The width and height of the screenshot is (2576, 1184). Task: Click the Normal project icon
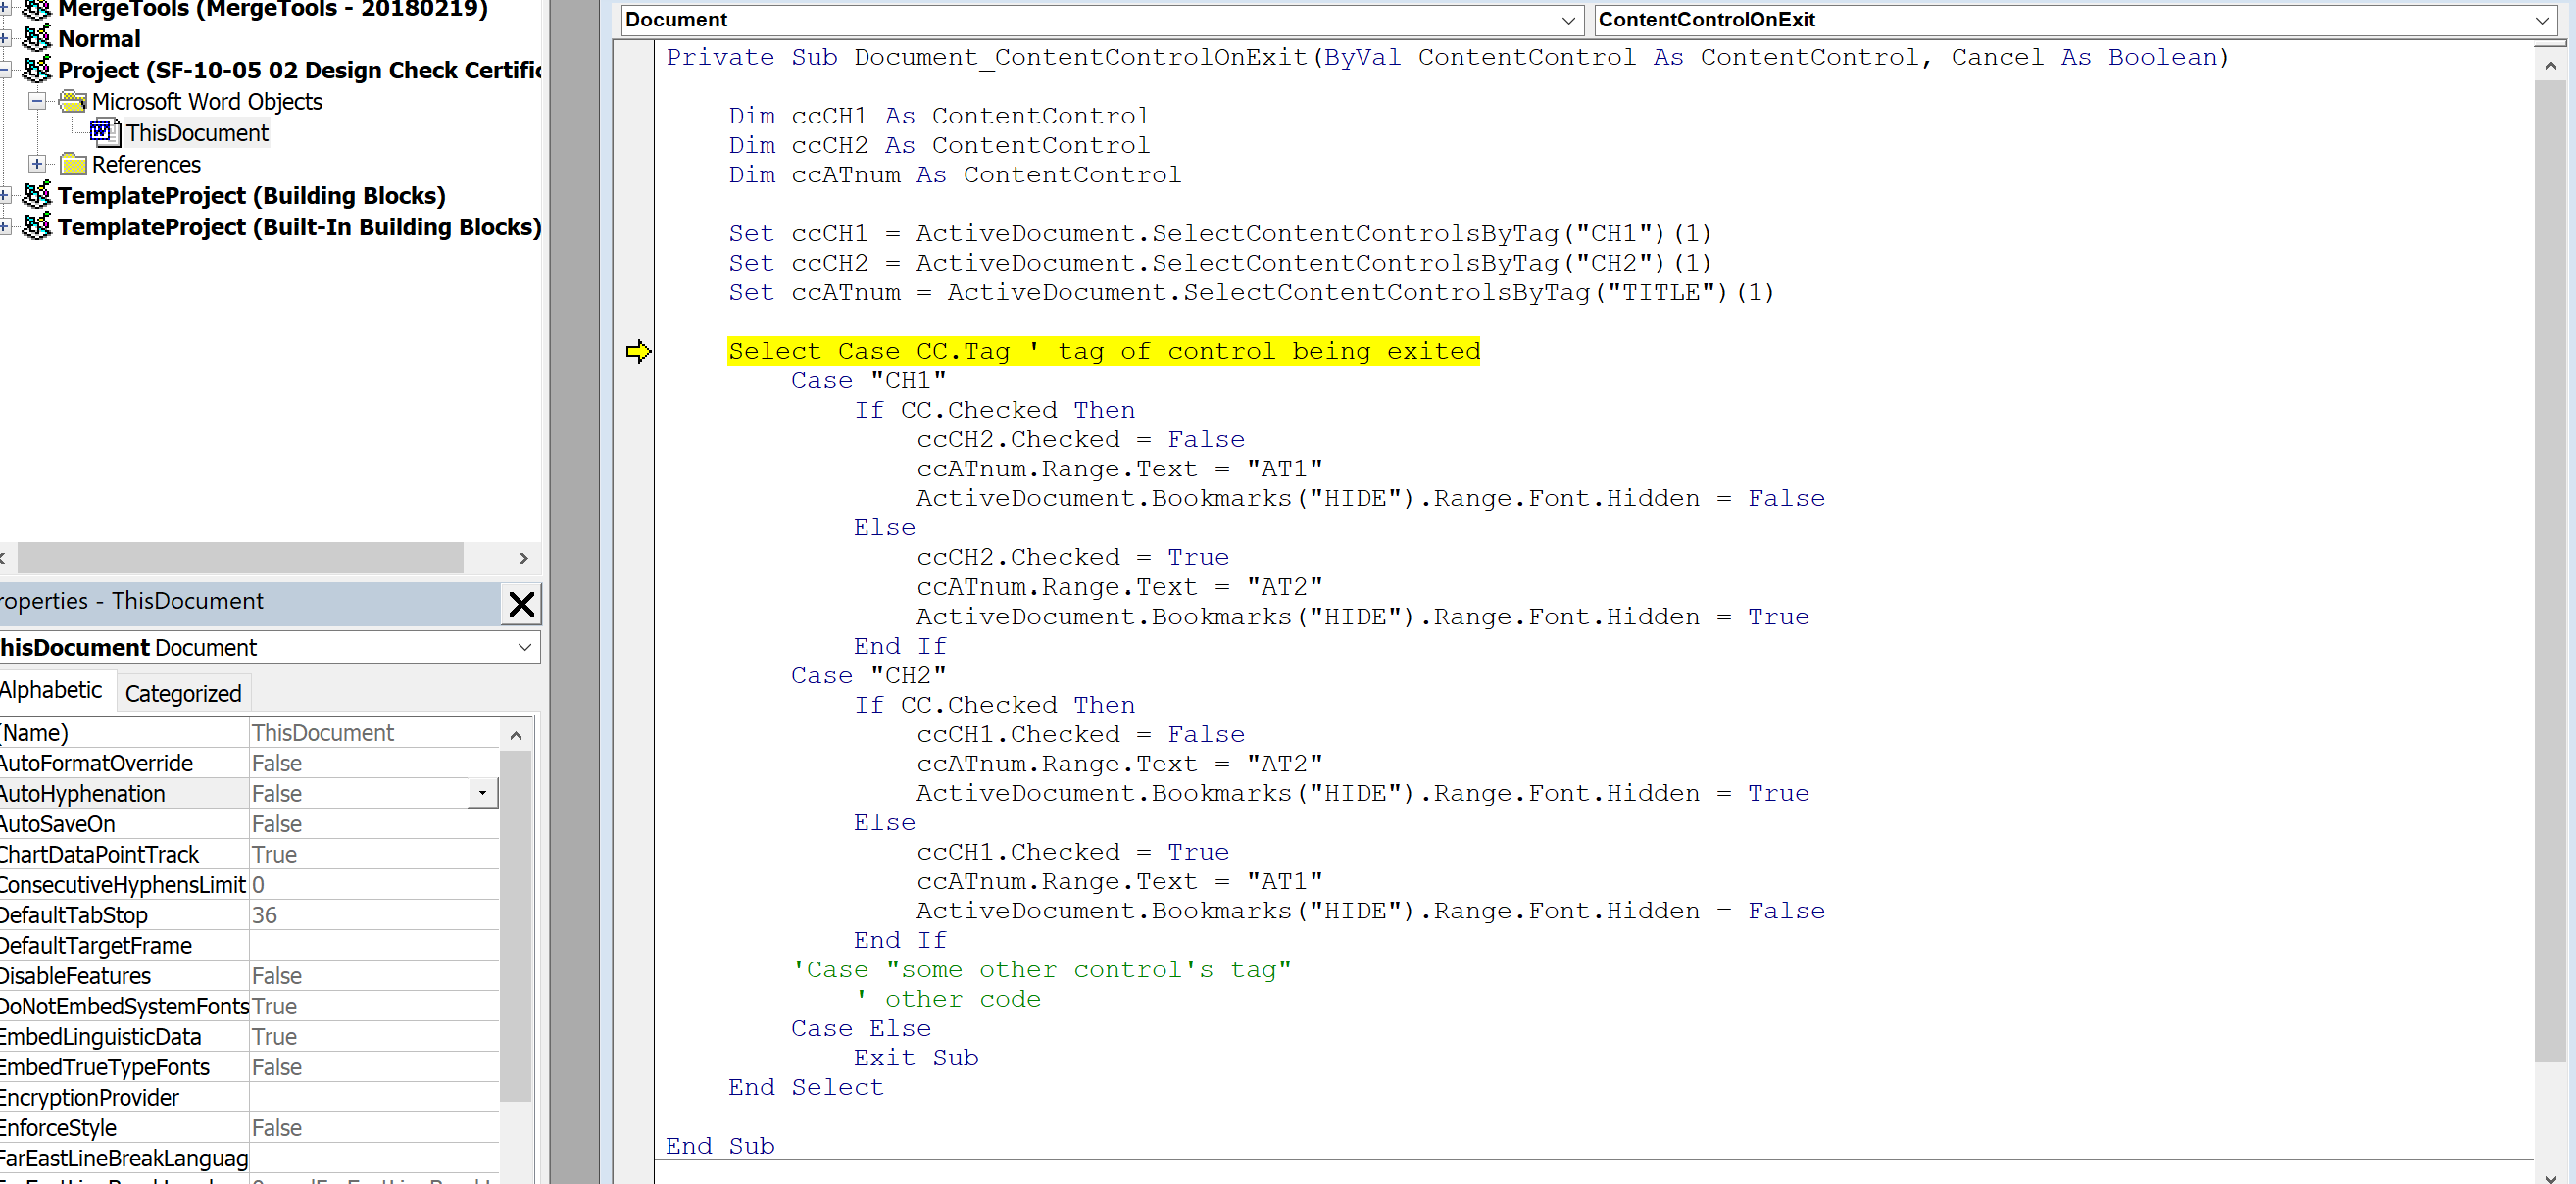click(37, 39)
